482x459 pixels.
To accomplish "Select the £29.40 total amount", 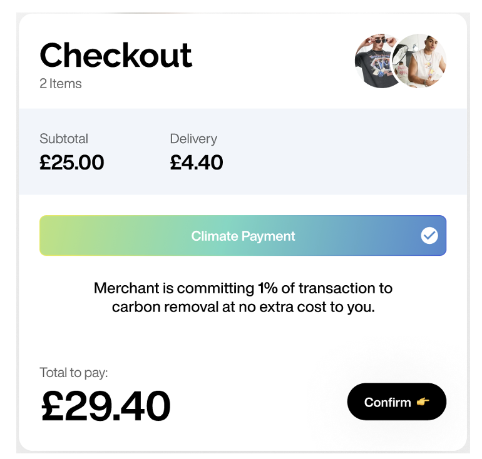I will (x=106, y=406).
